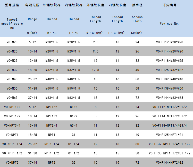Select the VO-M25 type cell
Viewport: 193px width, 167px height.
12,61
